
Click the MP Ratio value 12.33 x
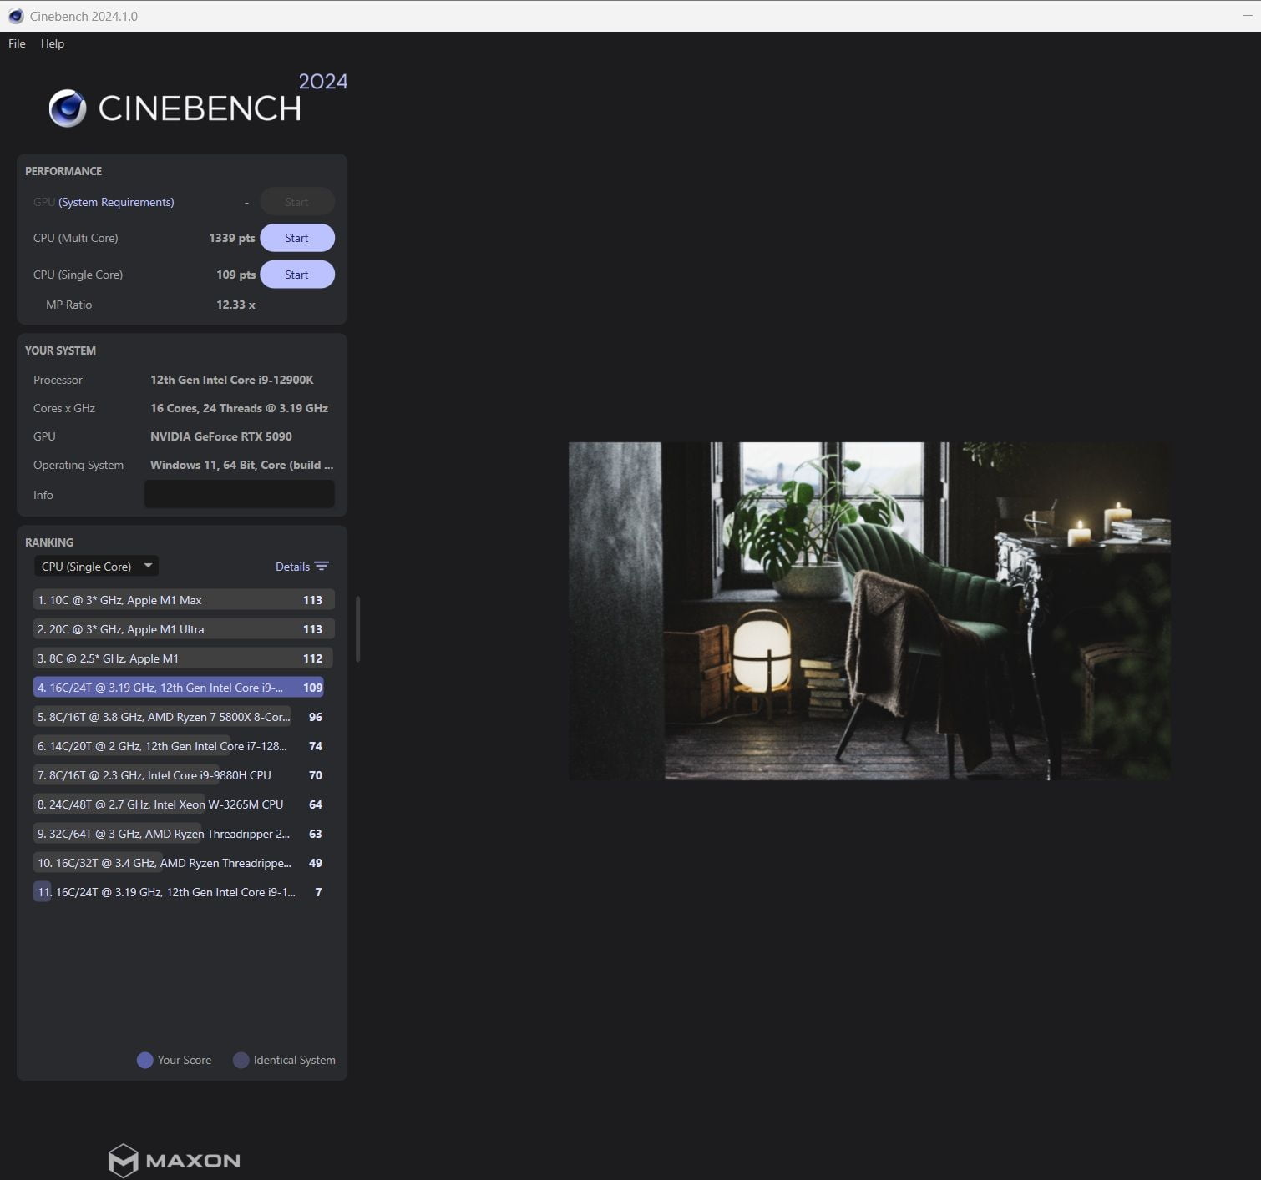[235, 305]
